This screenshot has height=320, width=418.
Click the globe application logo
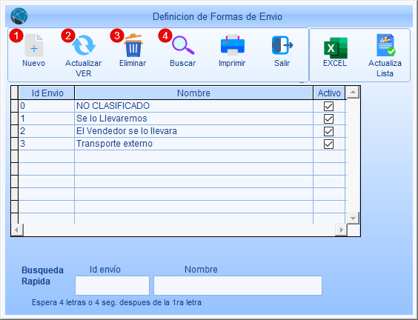coord(19,16)
